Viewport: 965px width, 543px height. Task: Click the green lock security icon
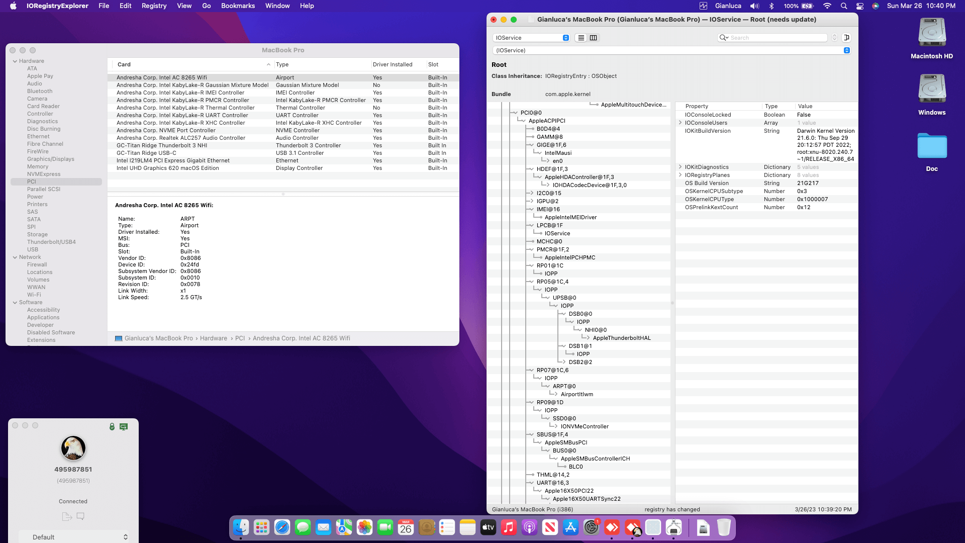(x=112, y=426)
